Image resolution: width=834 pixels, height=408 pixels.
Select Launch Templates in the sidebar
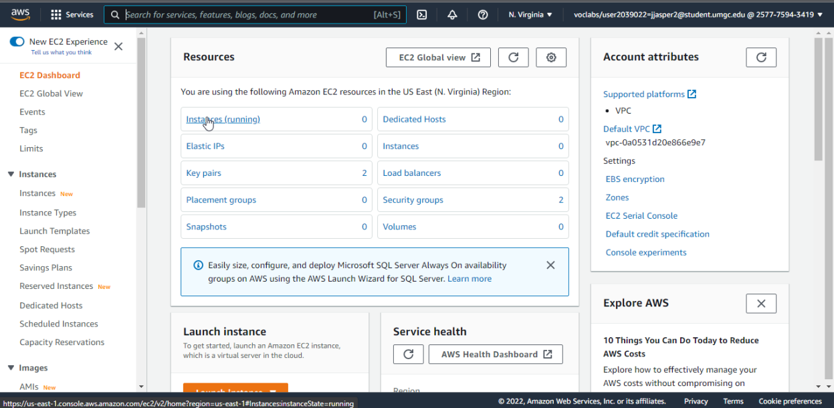54,231
